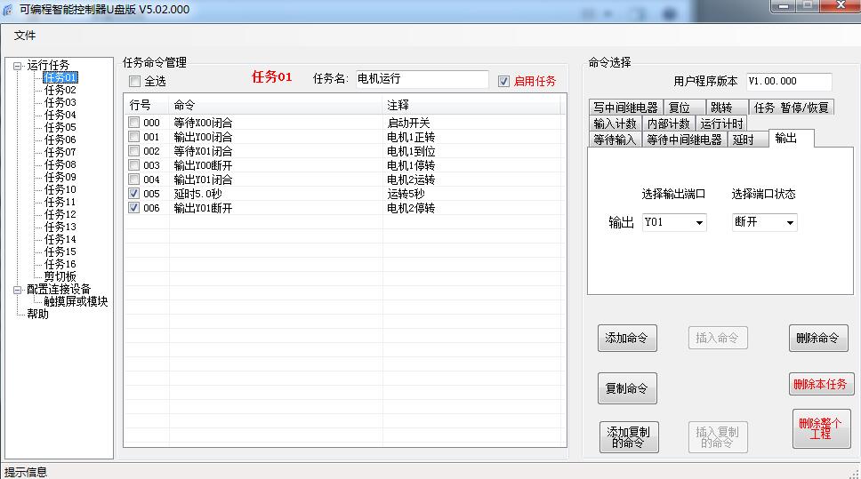Collapse the 运行任务 tree node
This screenshot has width=861, height=479.
tap(18, 66)
